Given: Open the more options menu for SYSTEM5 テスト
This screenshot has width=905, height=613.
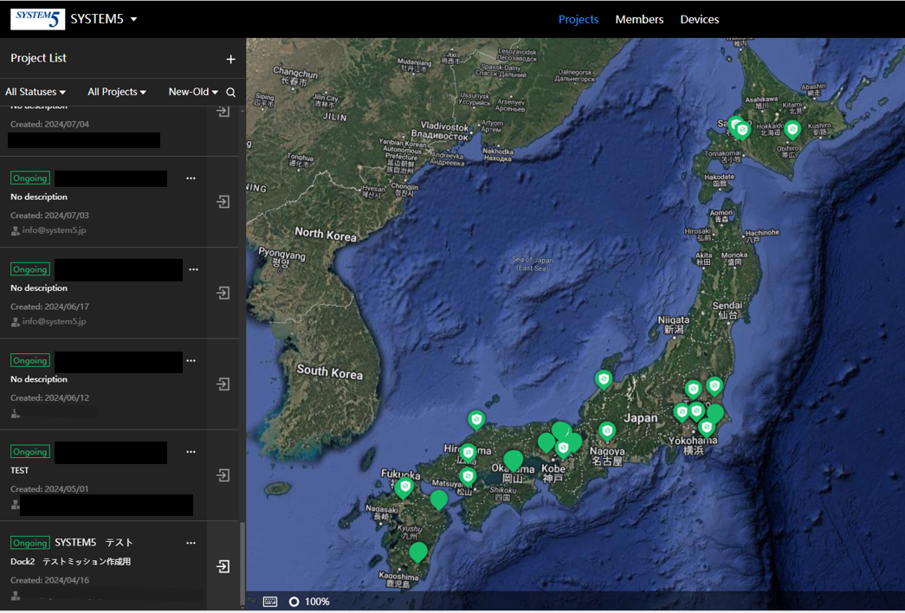Looking at the screenshot, I should (x=191, y=543).
